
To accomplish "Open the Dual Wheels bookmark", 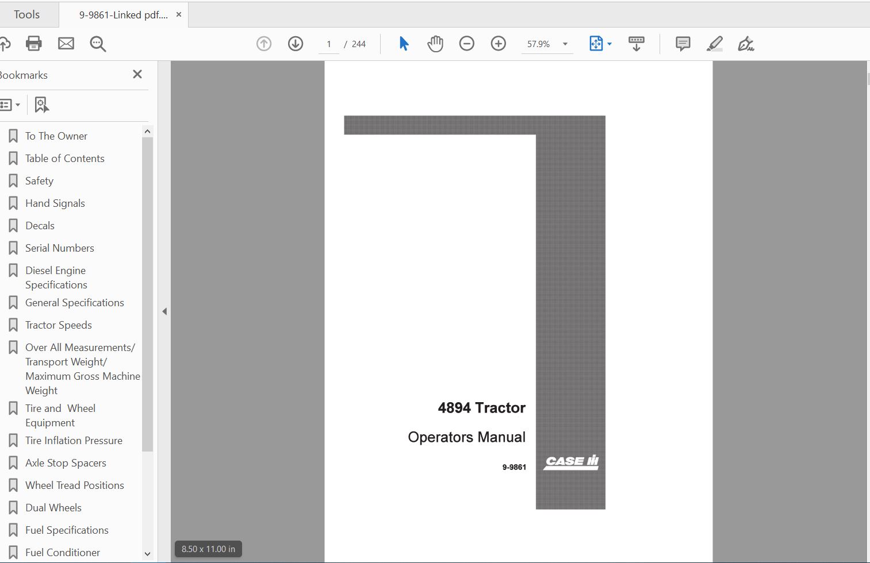I will pos(53,508).
